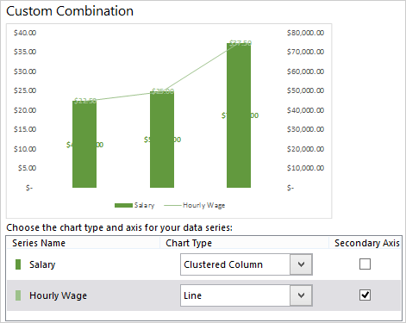The height and width of the screenshot is (323, 406).
Task: Select the Salary series color swatch
Action: point(18,264)
